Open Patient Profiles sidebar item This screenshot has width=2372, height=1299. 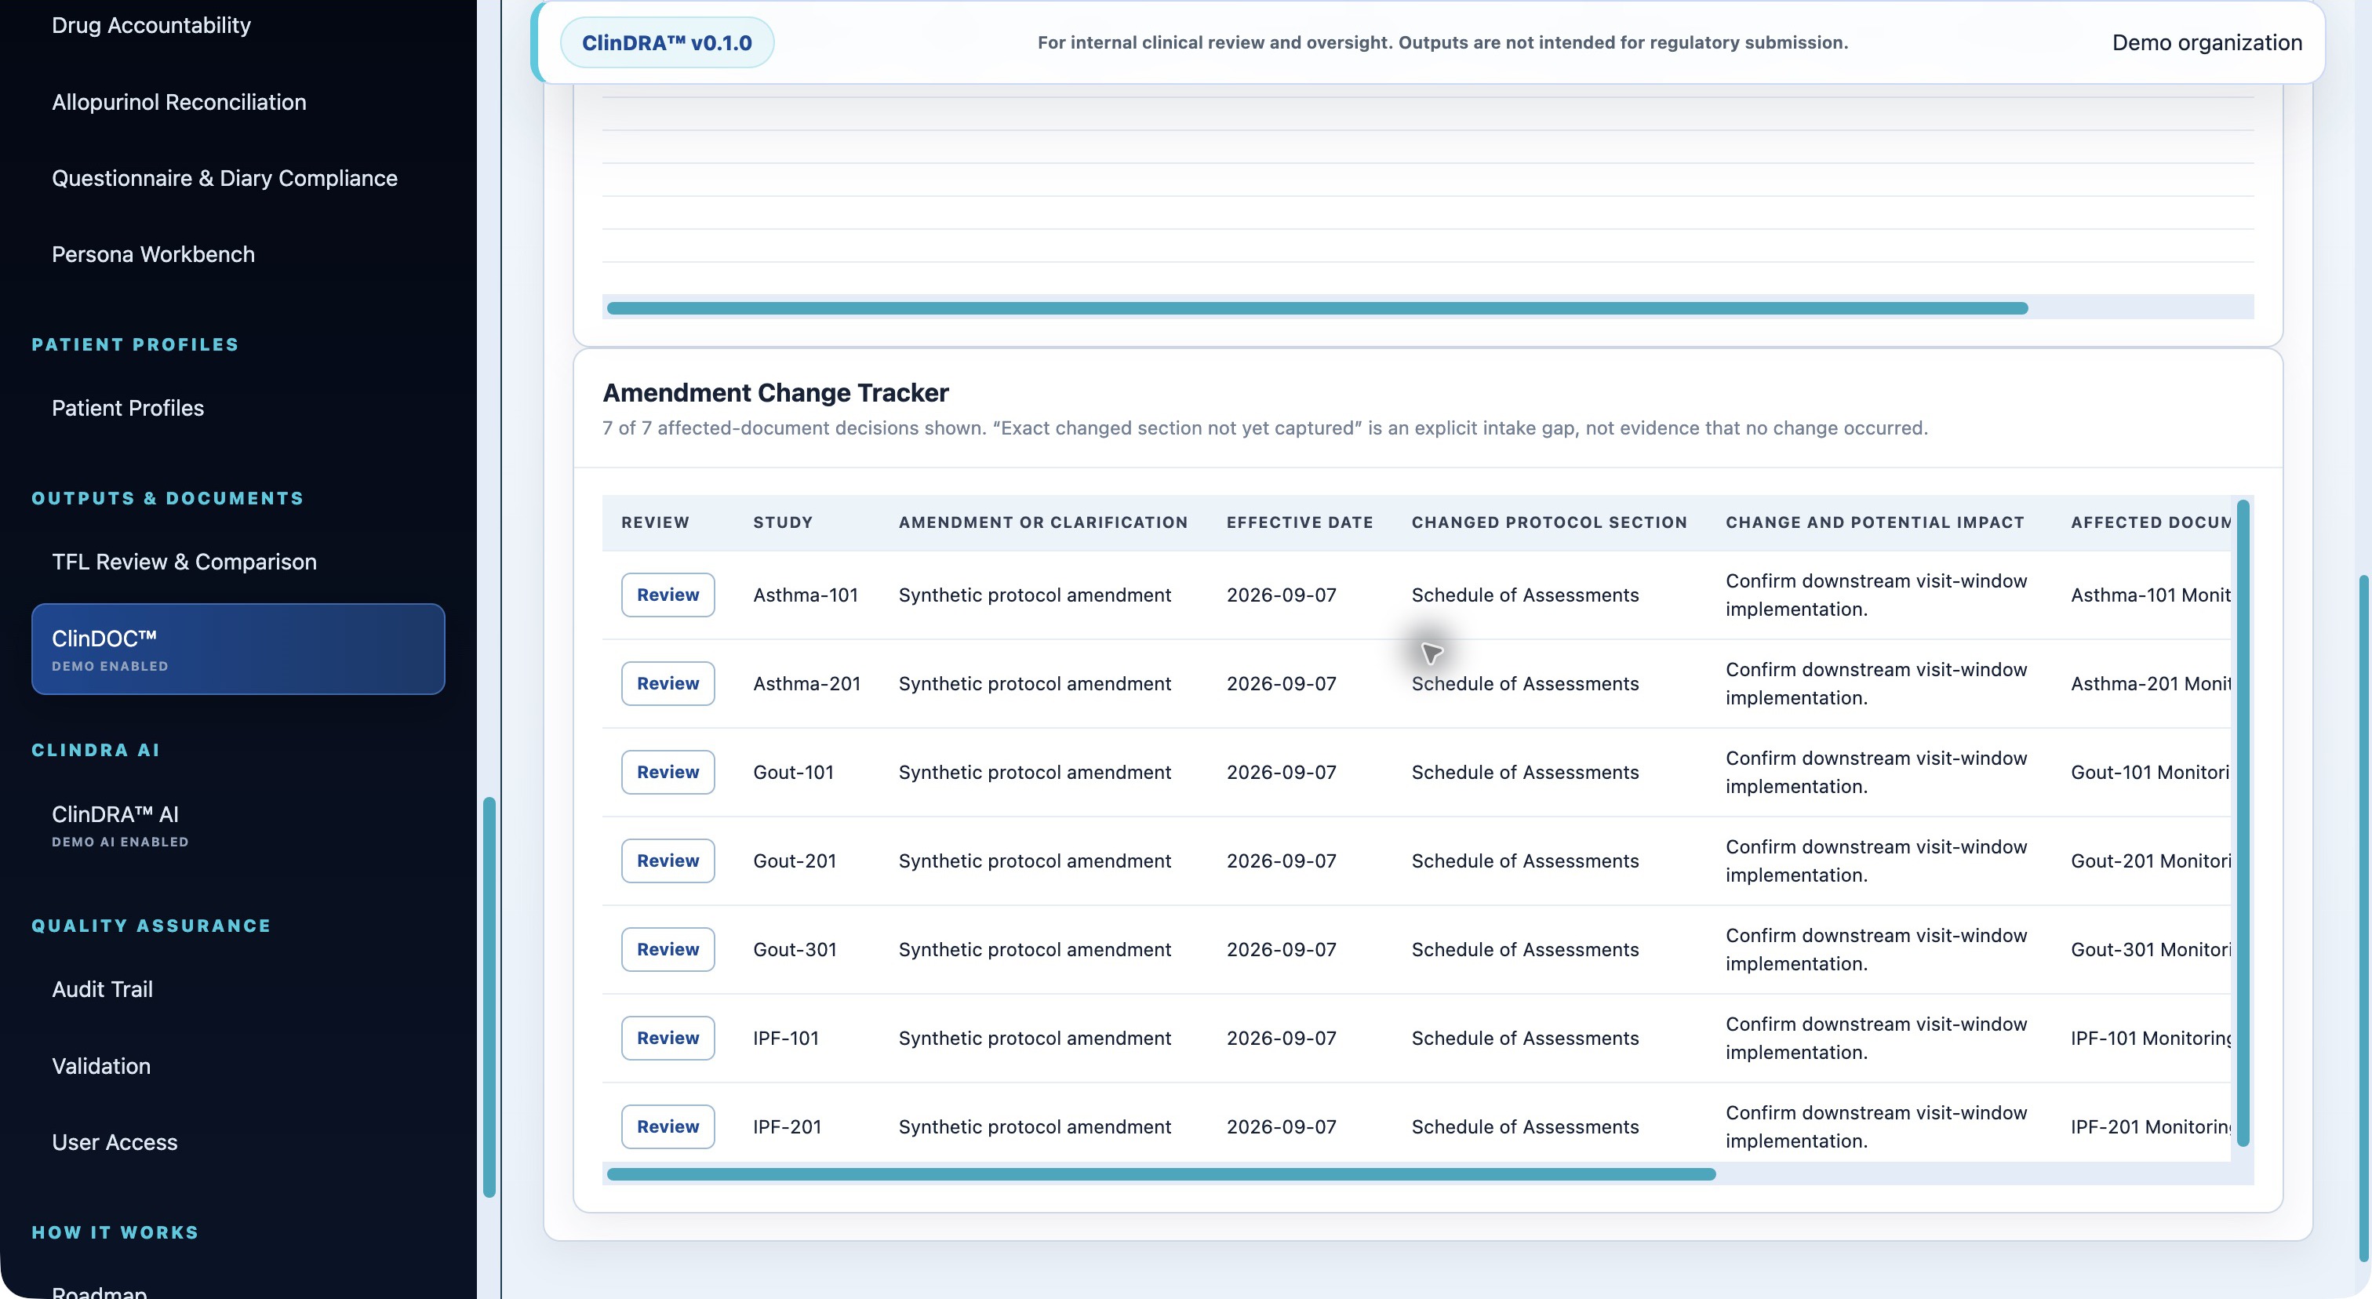(x=127, y=409)
